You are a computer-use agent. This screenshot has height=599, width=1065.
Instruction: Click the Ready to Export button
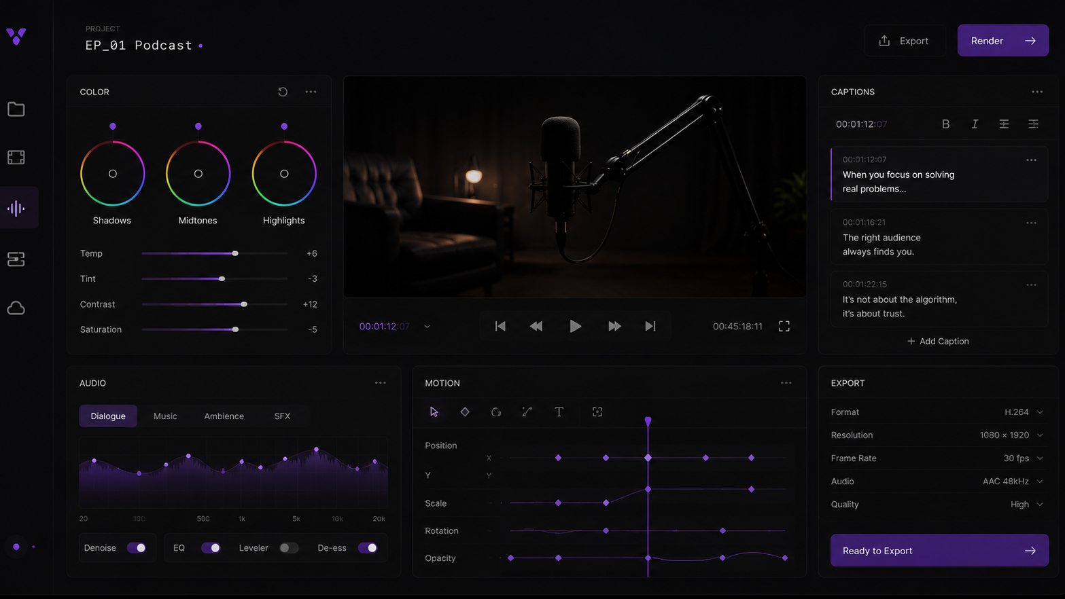[x=939, y=551]
